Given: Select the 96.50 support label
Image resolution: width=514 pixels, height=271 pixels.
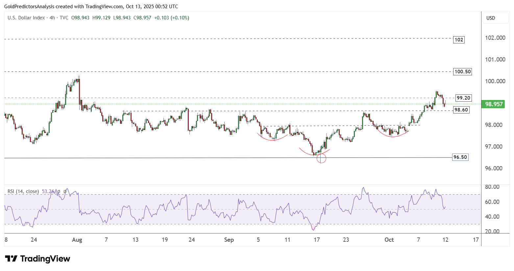Looking at the screenshot, I should (460, 157).
